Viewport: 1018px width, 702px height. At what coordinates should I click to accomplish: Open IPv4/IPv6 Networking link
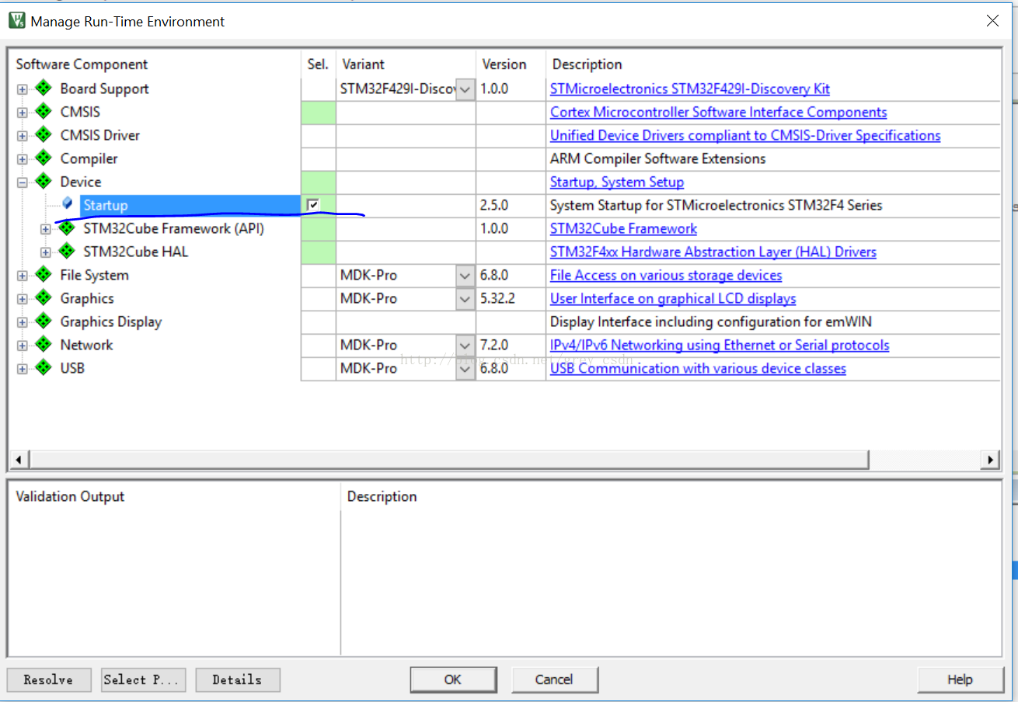click(x=720, y=345)
